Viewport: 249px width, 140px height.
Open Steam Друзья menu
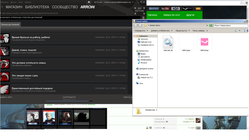(13, 2)
